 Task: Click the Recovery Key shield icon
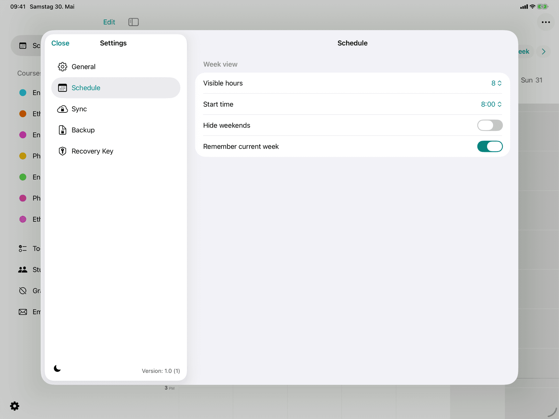63,151
